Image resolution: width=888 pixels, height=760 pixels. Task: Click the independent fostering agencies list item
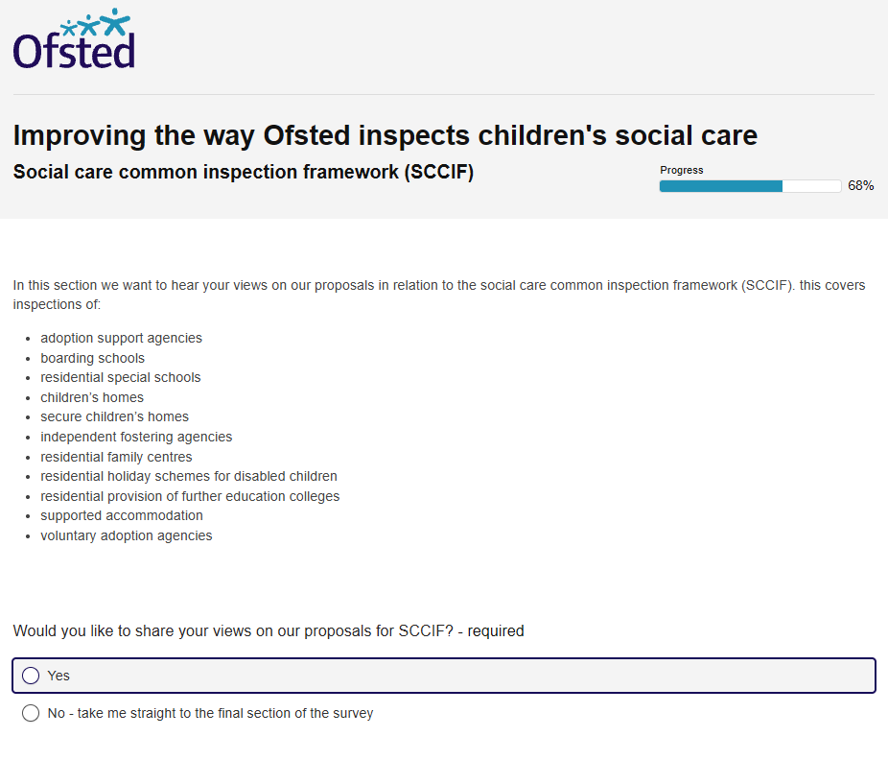tap(136, 437)
